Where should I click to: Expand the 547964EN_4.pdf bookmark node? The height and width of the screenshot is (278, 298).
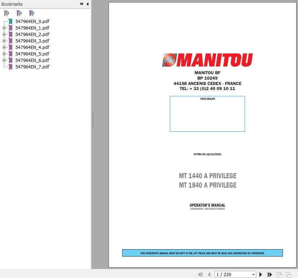click(x=4, y=47)
